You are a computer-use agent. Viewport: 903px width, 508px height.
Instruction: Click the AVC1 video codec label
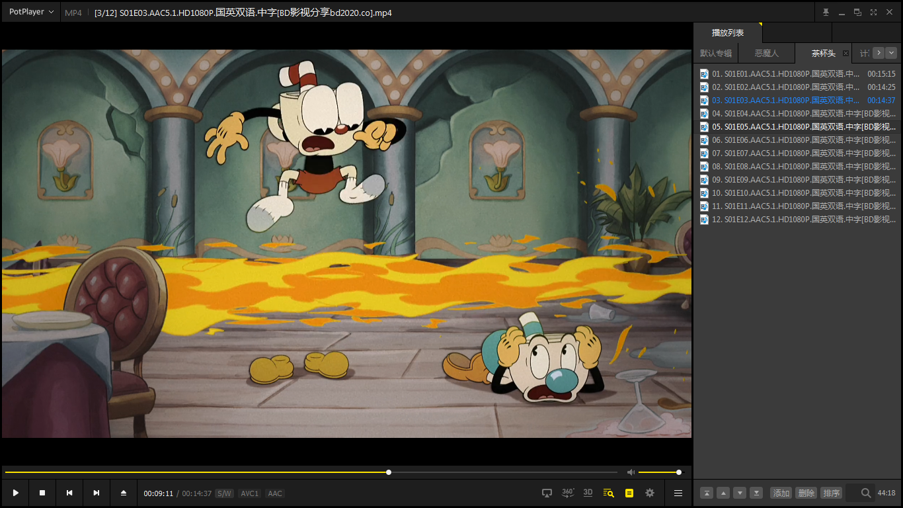[250, 493]
